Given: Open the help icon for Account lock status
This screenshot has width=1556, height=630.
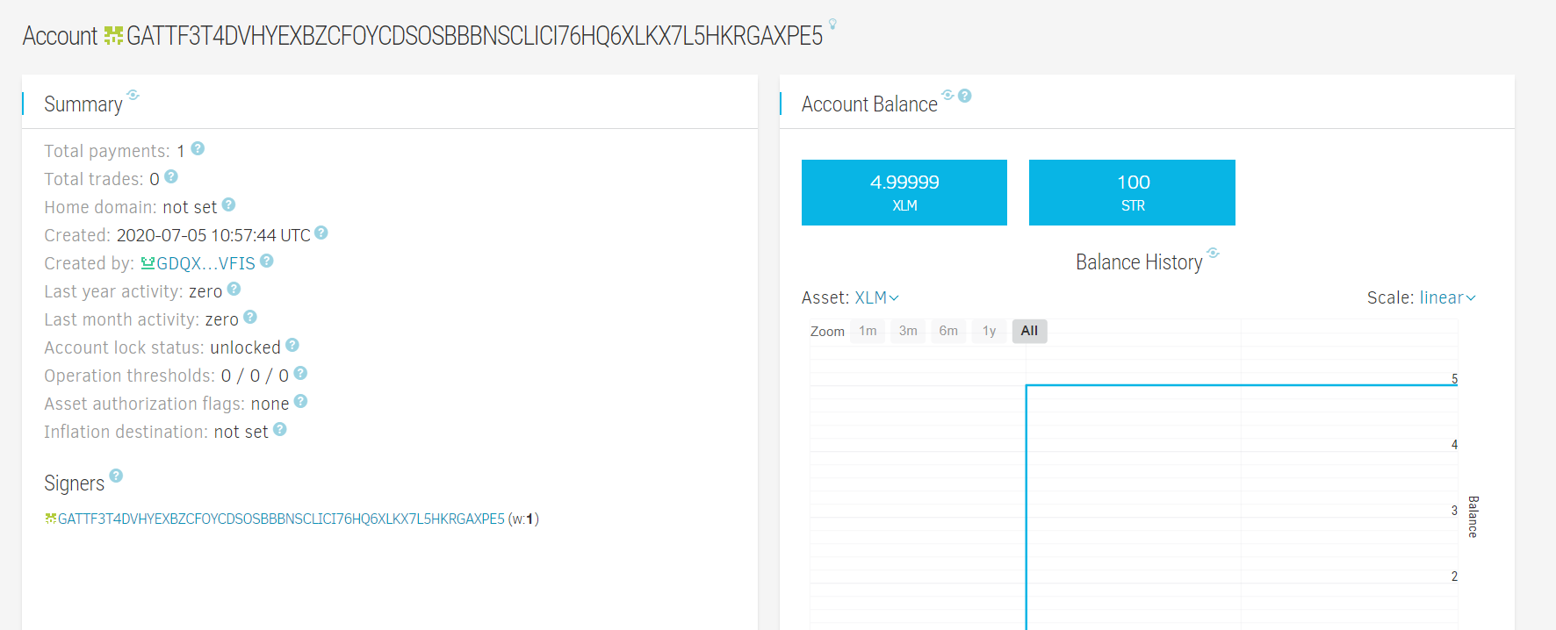Looking at the screenshot, I should pos(292,345).
